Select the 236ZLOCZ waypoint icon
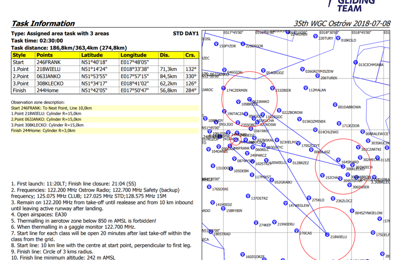The height and width of the screenshot is (260, 399). [333, 199]
